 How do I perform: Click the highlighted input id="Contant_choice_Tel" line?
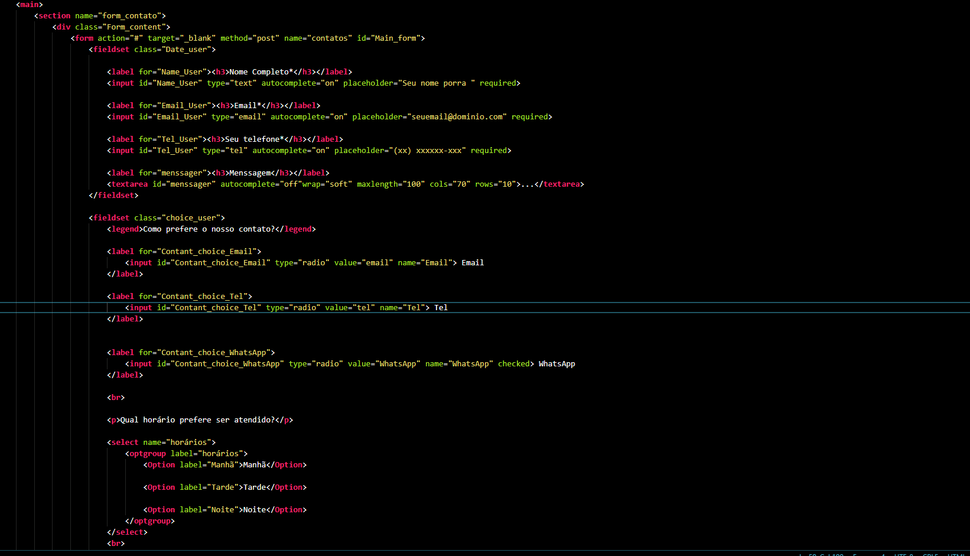(x=287, y=308)
